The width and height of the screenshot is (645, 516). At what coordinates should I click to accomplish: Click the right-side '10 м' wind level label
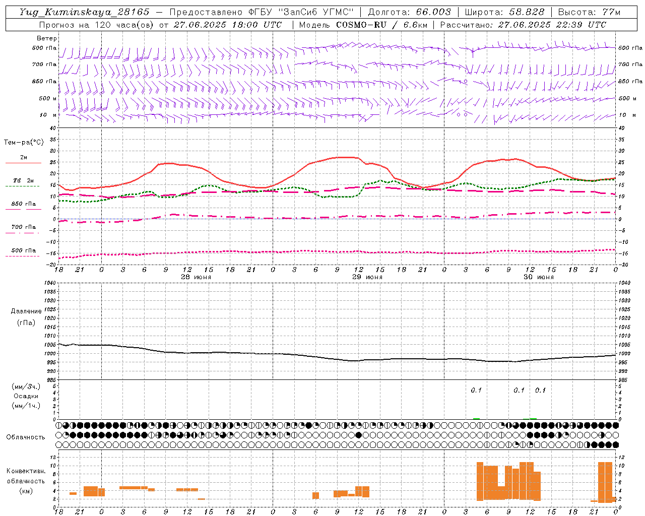(x=627, y=115)
